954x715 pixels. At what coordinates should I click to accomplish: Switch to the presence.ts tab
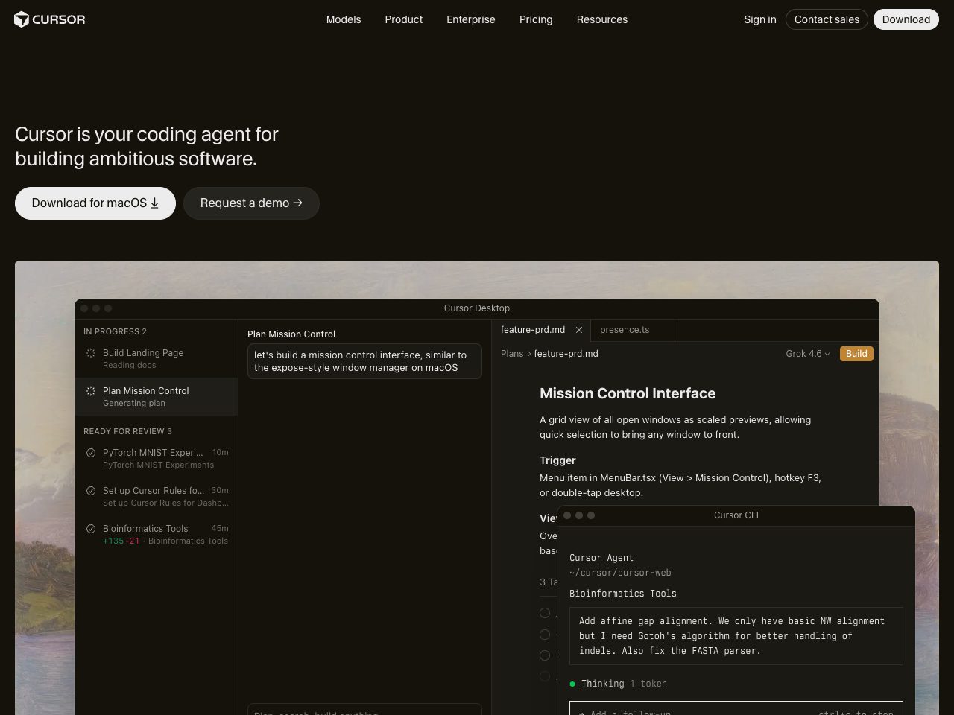[x=633, y=330]
